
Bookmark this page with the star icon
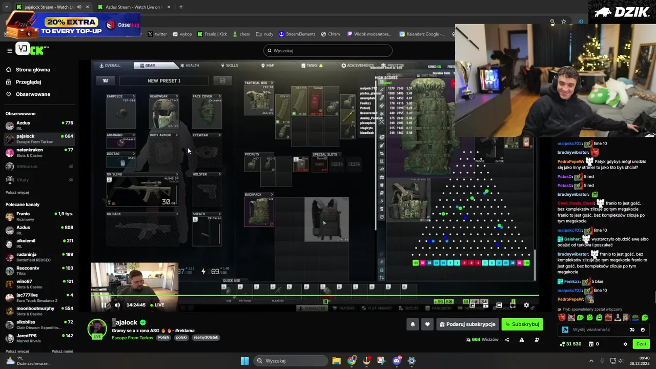(x=564, y=22)
